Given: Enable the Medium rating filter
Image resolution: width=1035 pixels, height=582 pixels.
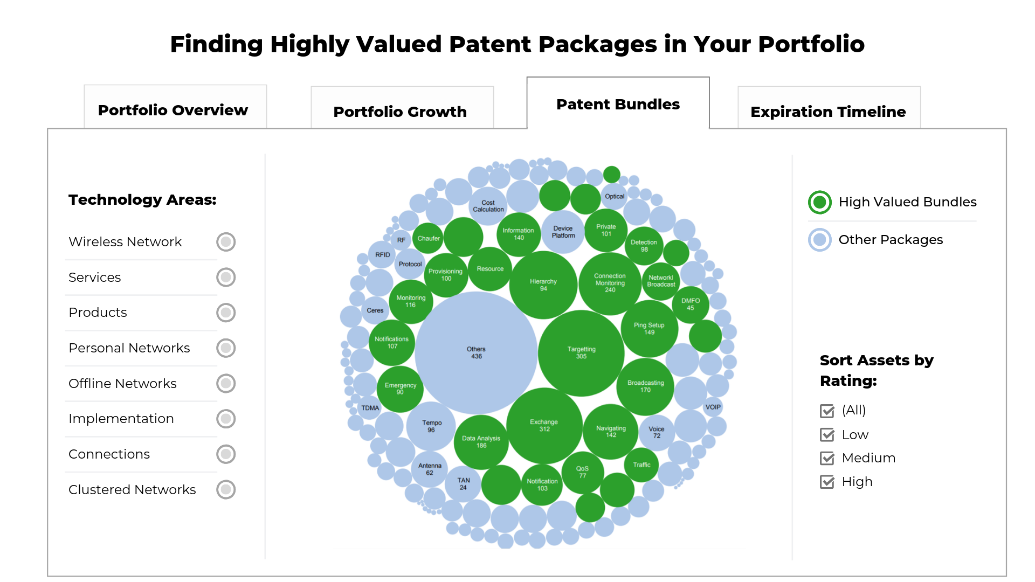Looking at the screenshot, I should tap(827, 458).
